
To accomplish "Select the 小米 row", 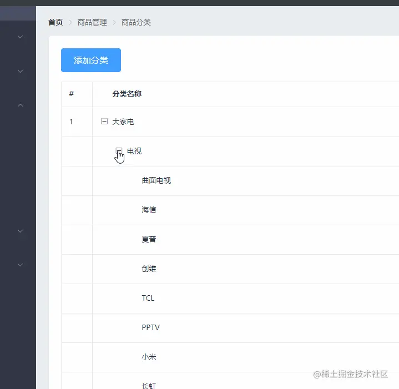I will click(x=230, y=357).
